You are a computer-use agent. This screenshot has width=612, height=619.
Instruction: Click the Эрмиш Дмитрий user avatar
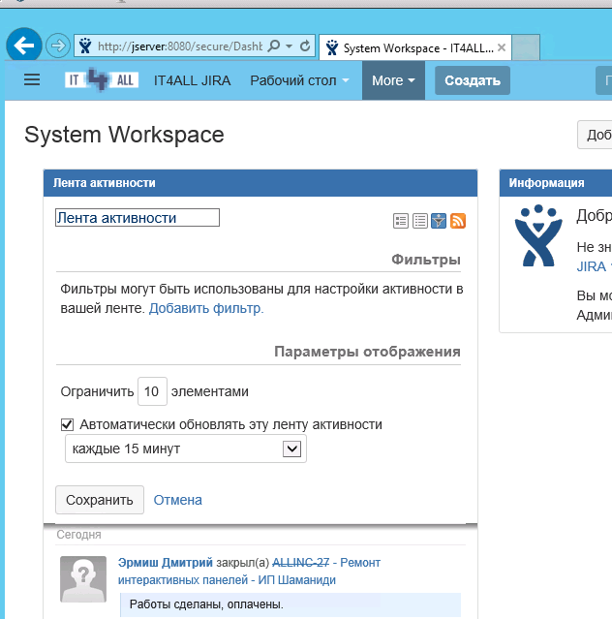tap(83, 579)
